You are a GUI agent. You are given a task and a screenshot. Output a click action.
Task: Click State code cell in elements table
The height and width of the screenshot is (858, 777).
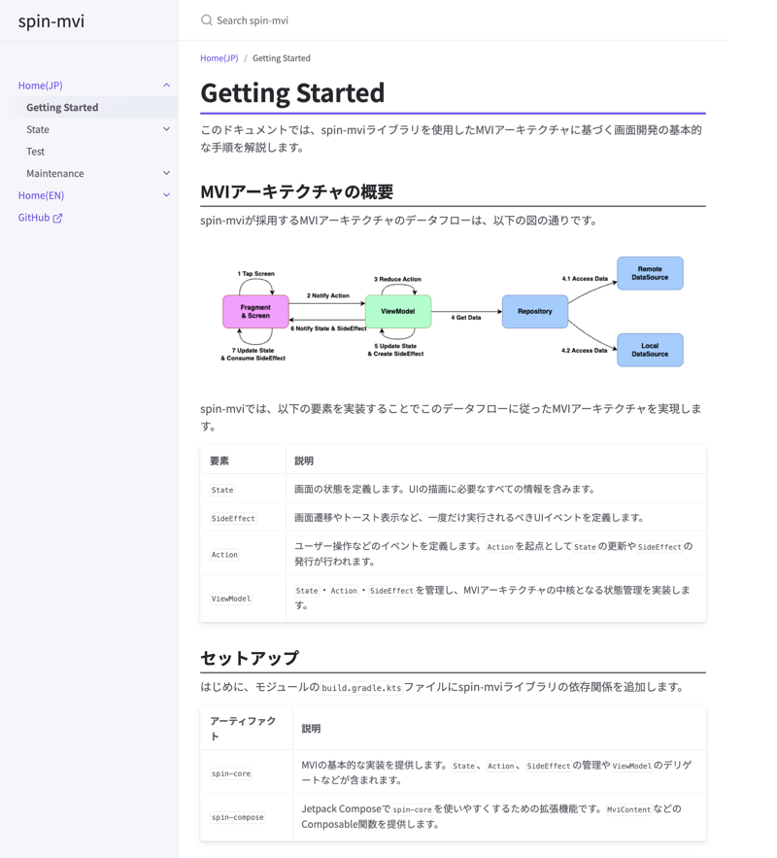222,490
